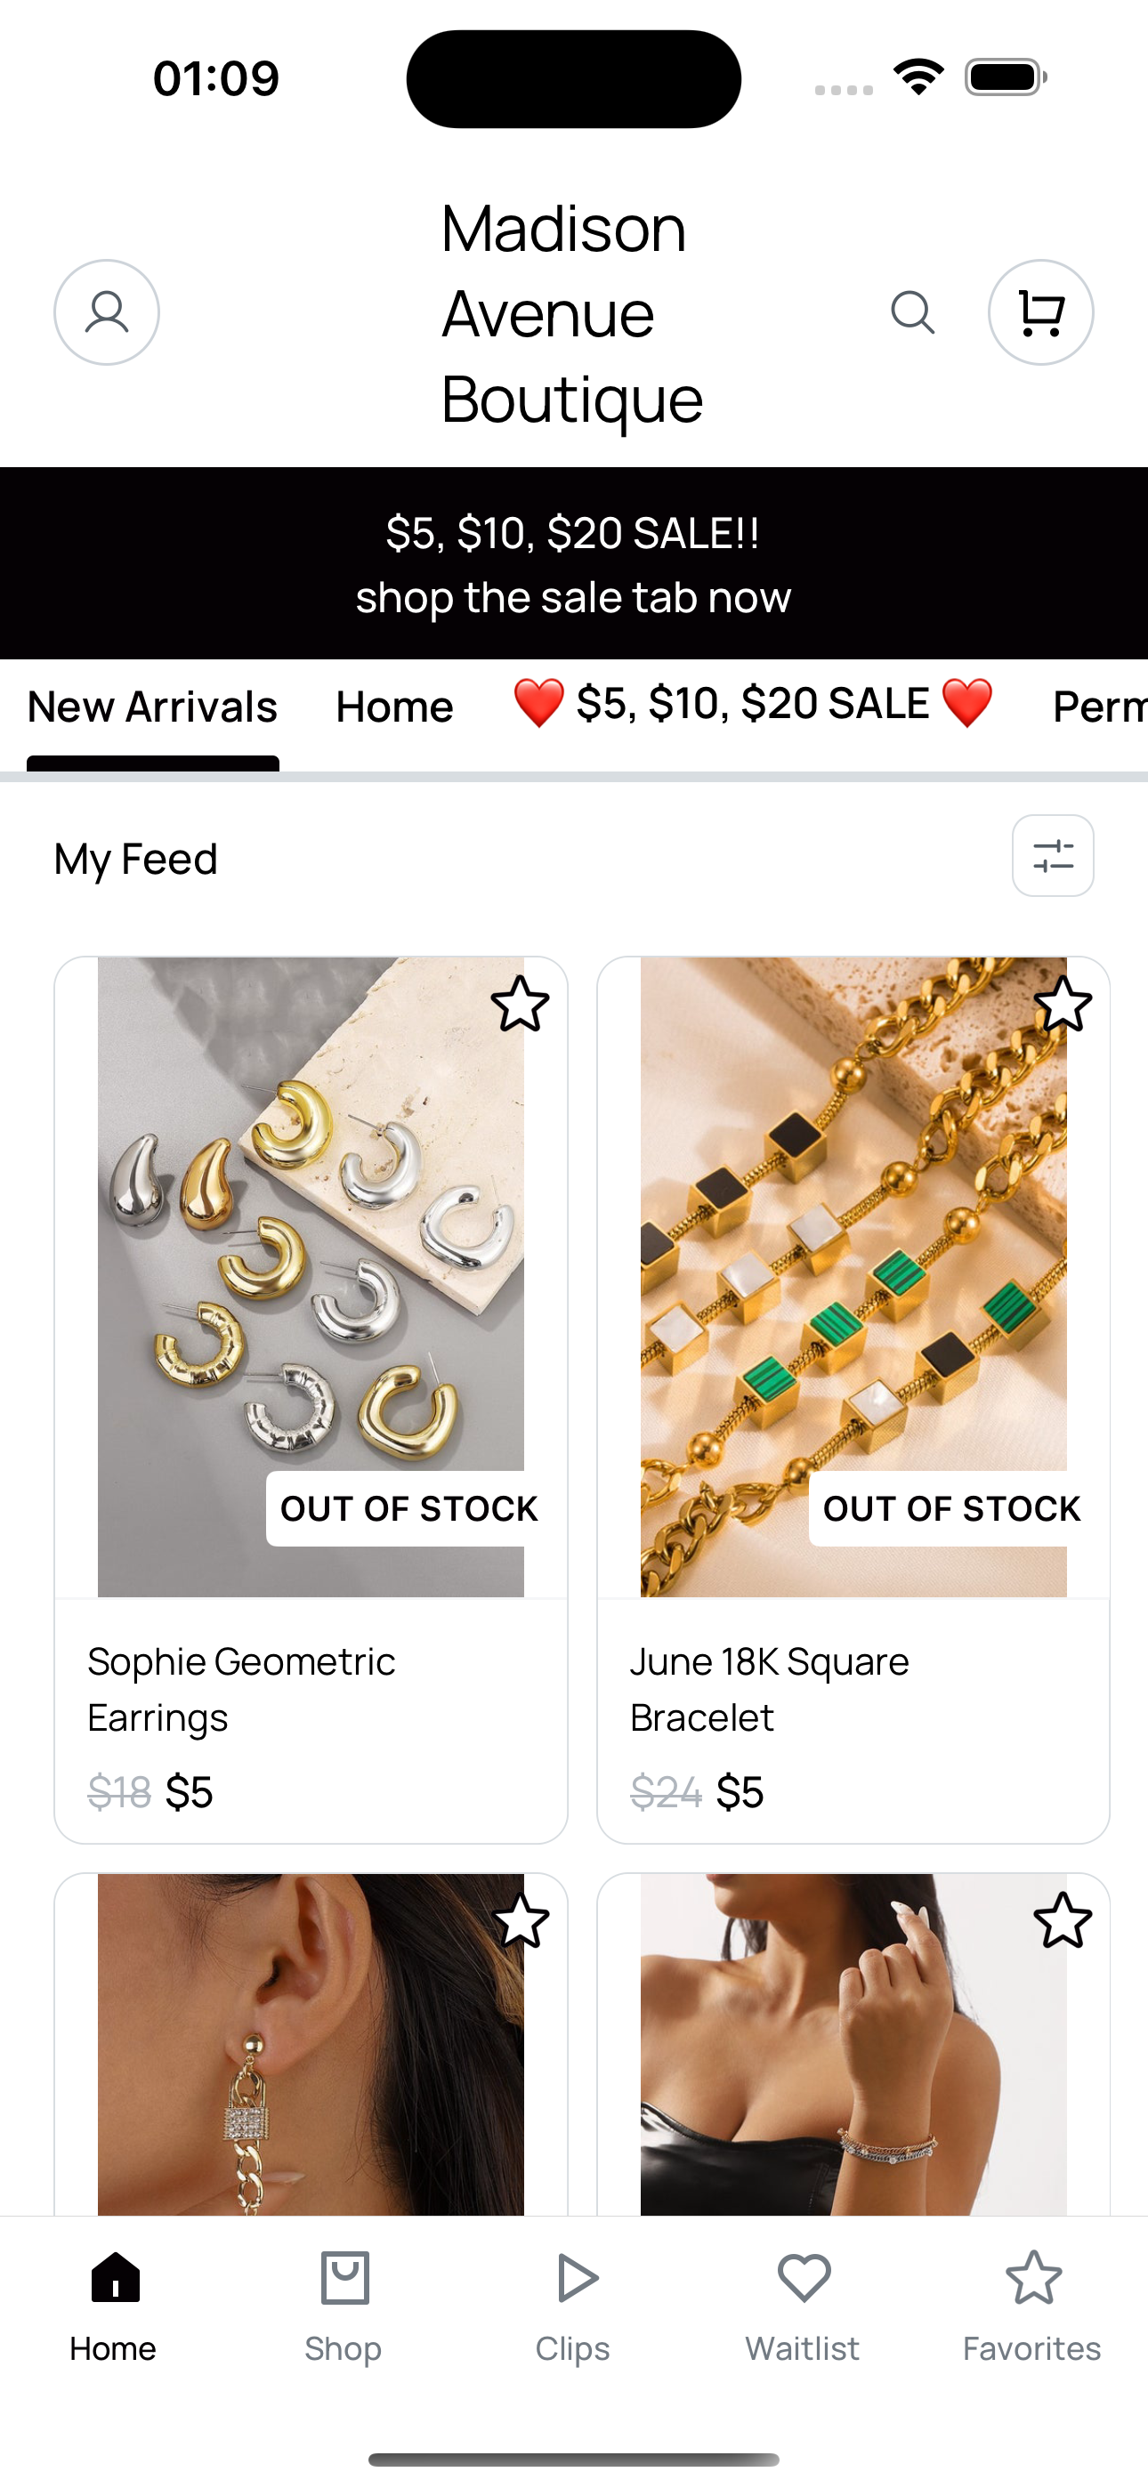The height and width of the screenshot is (2488, 1148).
Task: Select the Home category tab
Action: (394, 707)
